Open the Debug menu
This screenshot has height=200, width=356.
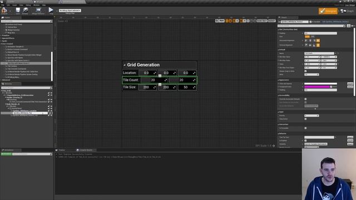point(28,5)
